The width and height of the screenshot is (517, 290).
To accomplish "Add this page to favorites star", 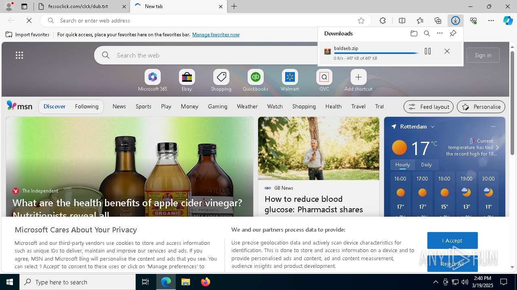I will click(361, 21).
